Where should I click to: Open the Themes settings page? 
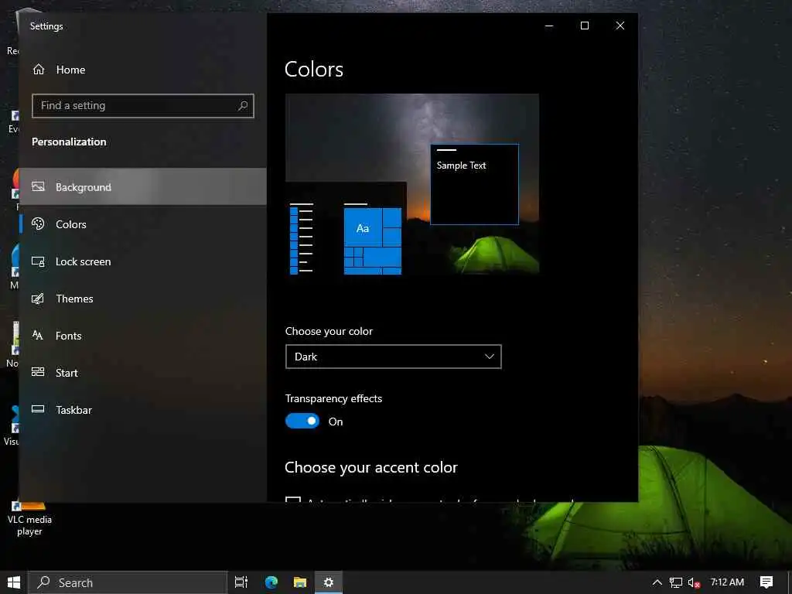point(143,299)
